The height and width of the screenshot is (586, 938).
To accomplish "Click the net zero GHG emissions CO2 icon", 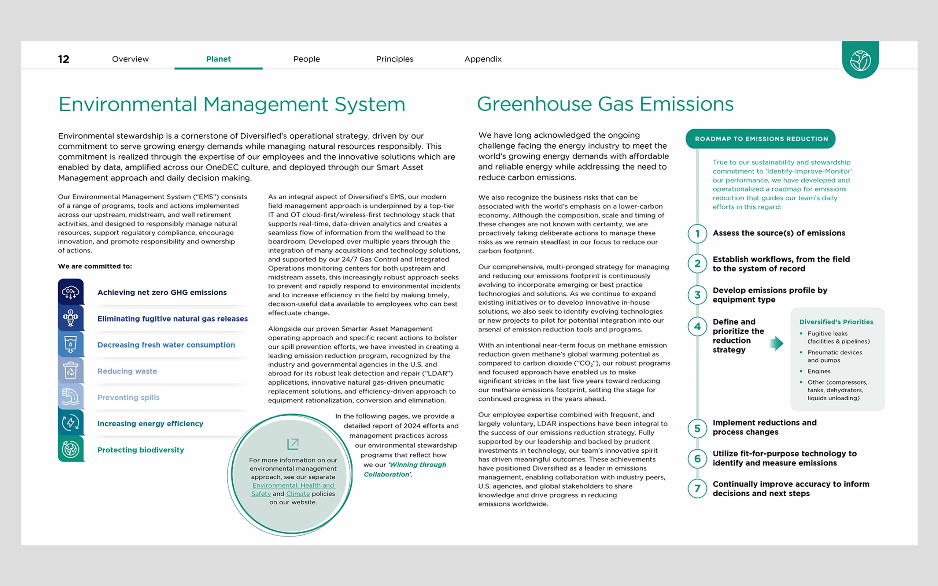I will (x=71, y=292).
